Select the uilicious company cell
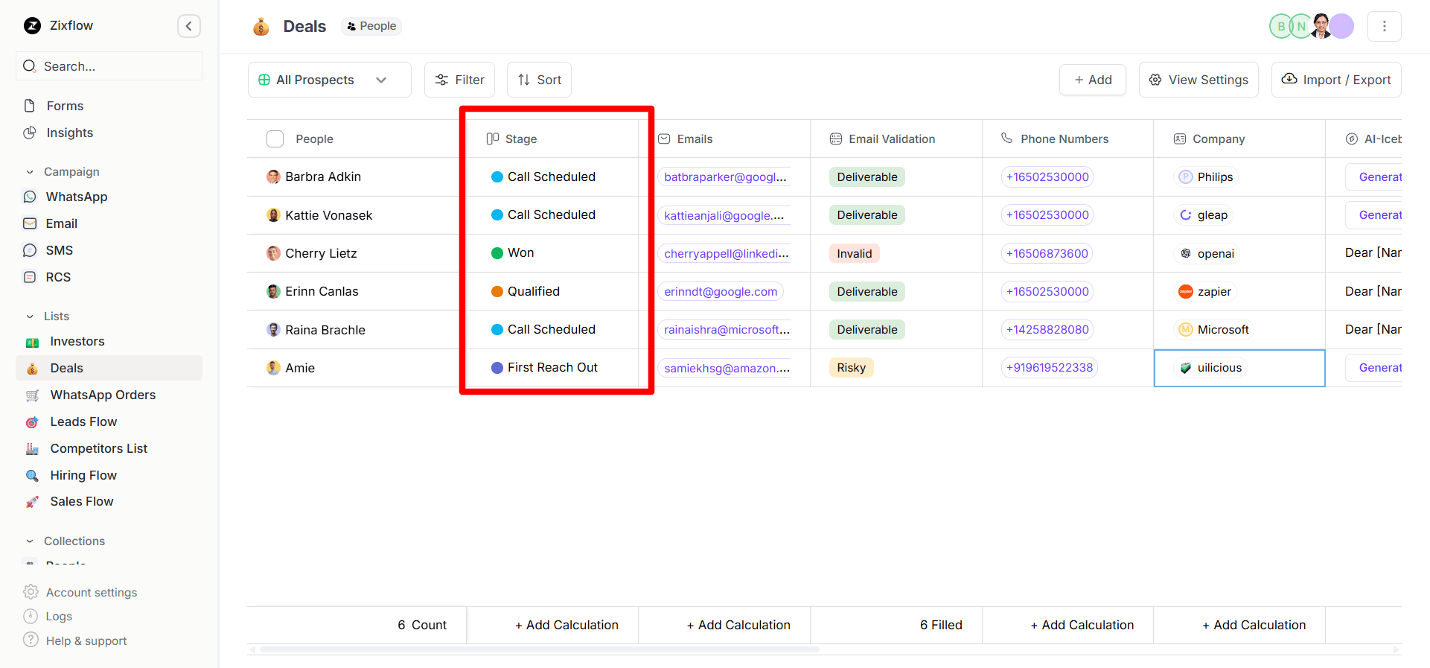The height and width of the screenshot is (668, 1430). (x=1239, y=368)
